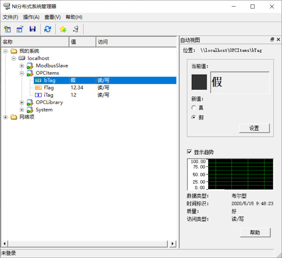Expand the 网络项 tree node
The image size is (282, 258).
[x=6, y=117]
